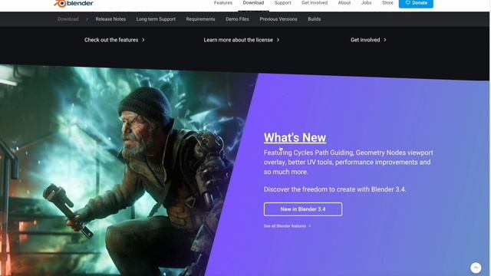Open the Previous Versions tab
Viewport: 491px width, 276px height.
(x=278, y=19)
